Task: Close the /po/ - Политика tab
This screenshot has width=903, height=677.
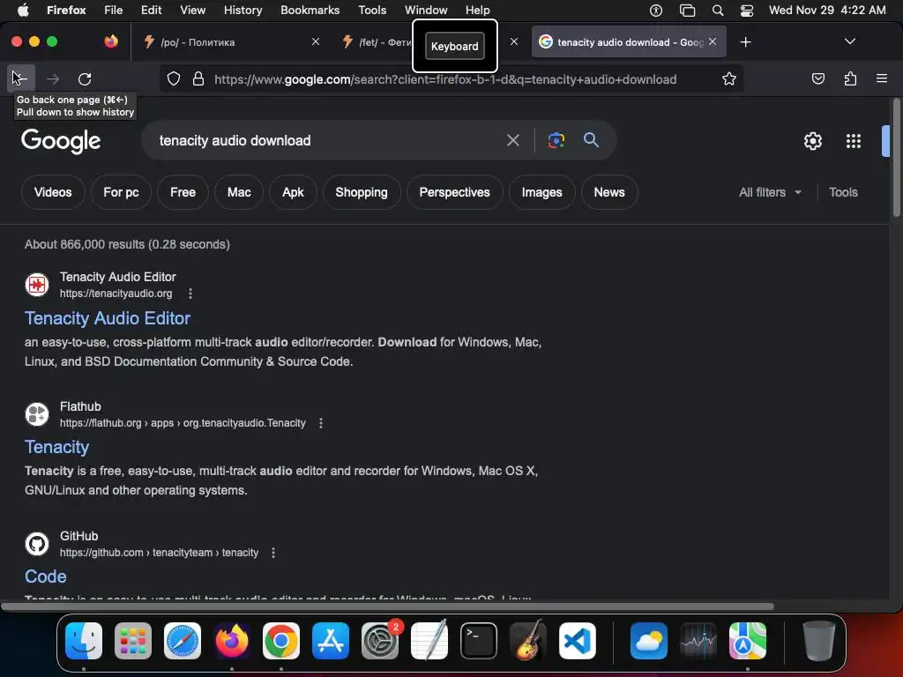Action: click(316, 41)
